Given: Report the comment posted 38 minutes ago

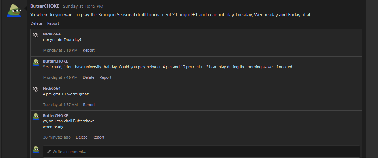Looking at the screenshot, I should point(98,137).
